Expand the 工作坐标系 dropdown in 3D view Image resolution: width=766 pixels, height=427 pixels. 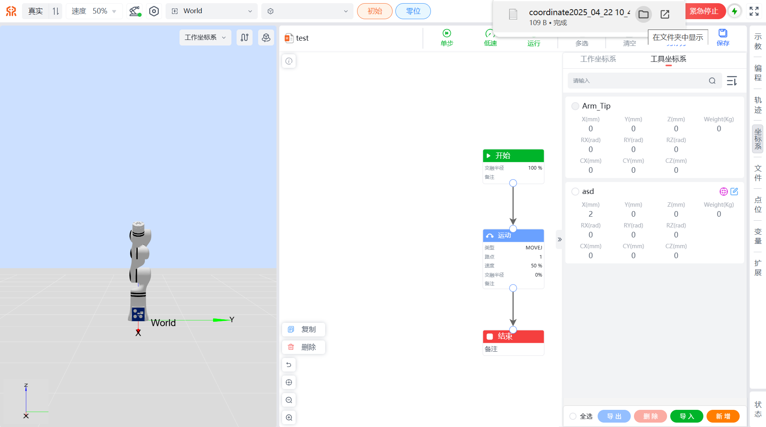(205, 38)
